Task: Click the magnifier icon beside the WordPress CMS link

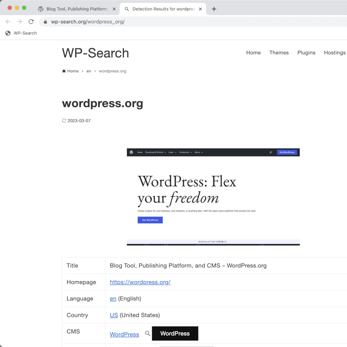Action: (147, 334)
